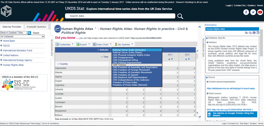Click the My Queries user icon
This screenshot has width=264, height=126.
pyautogui.click(x=116, y=44)
